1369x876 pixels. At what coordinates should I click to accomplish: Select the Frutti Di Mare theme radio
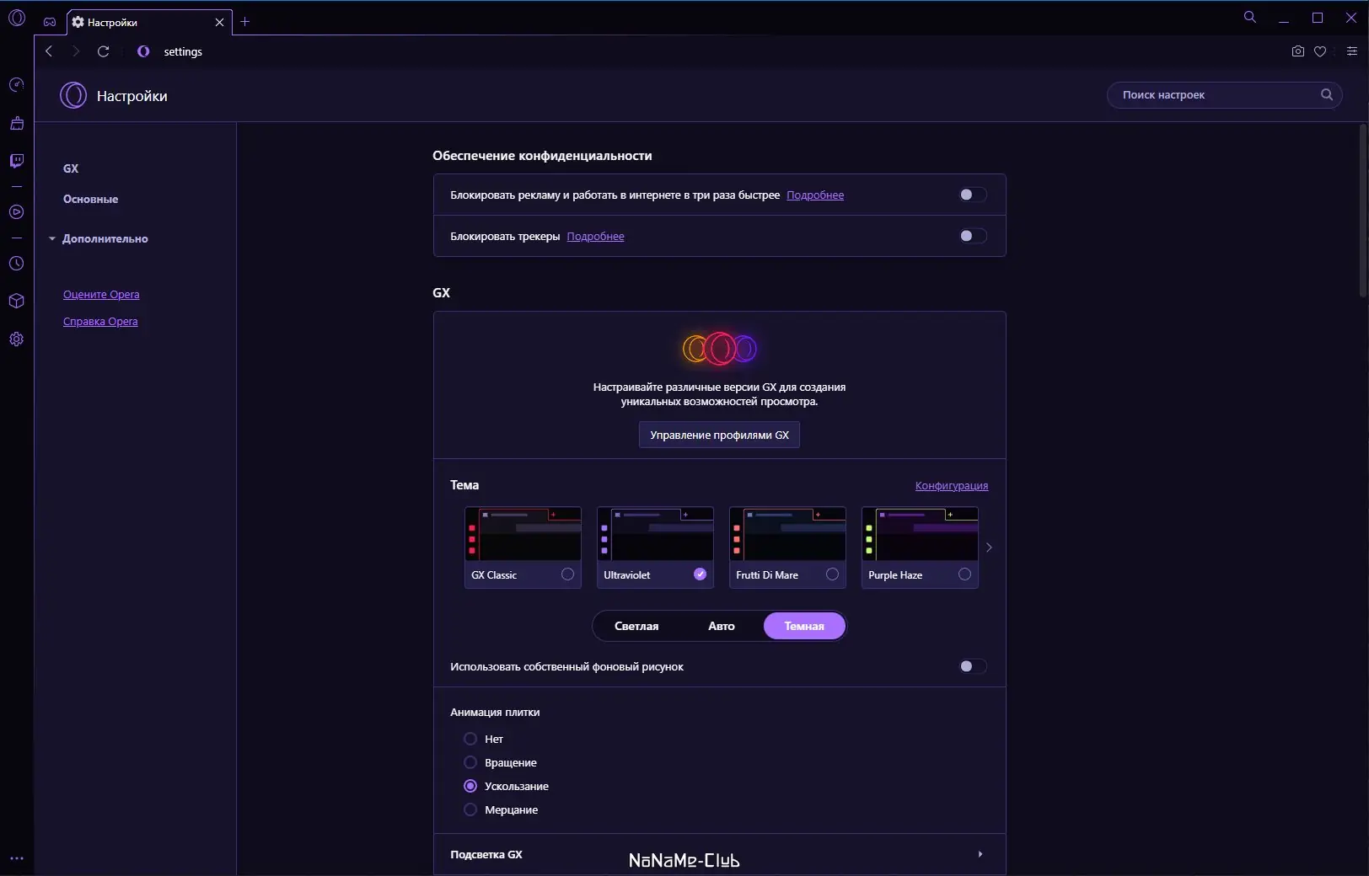[x=832, y=574]
